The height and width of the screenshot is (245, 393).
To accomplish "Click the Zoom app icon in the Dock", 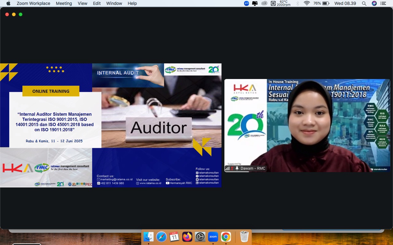I will coord(213,237).
